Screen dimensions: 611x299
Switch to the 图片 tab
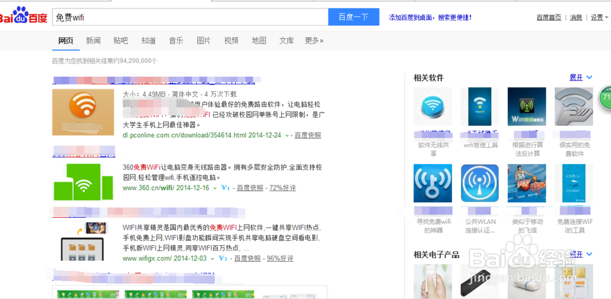pyautogui.click(x=203, y=40)
